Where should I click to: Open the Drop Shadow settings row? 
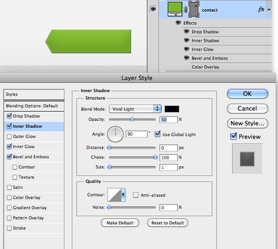pos(34,116)
